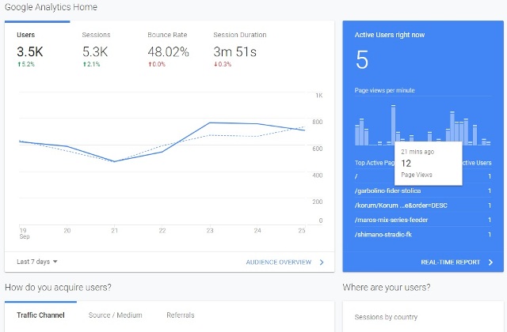Select the Session Duration metric tab
The width and height of the screenshot is (507, 332).
tap(239, 49)
